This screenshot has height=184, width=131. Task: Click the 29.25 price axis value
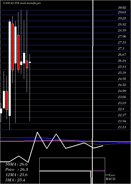click(122, 18)
